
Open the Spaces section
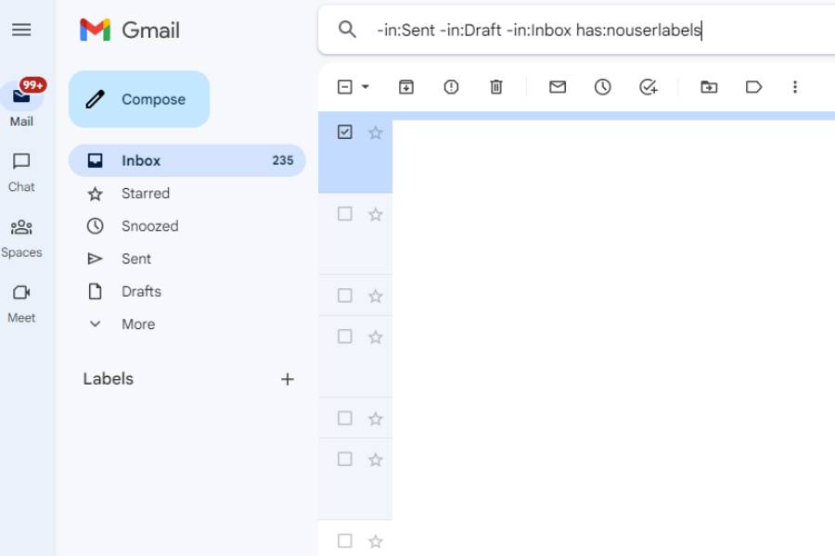[21, 238]
